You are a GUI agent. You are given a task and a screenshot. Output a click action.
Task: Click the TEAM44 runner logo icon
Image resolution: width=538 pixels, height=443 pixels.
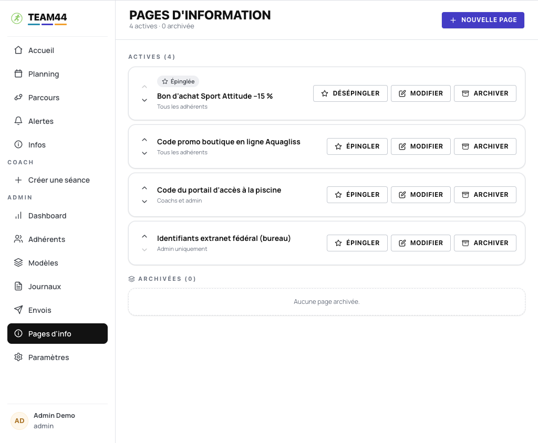[16, 18]
